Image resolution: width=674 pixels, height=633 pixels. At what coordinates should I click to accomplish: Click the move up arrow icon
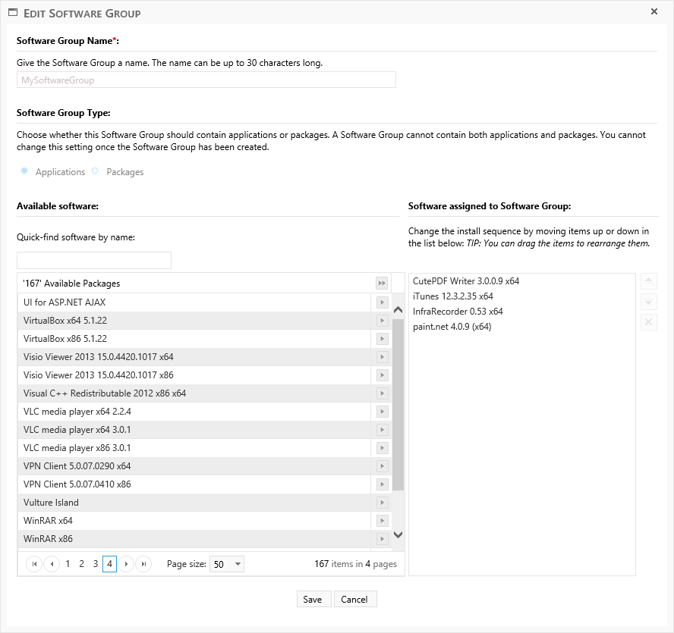tap(649, 281)
